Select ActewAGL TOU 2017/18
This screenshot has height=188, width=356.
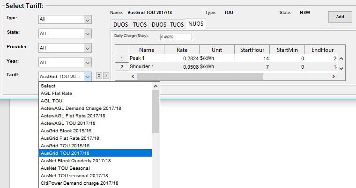coord(96,123)
